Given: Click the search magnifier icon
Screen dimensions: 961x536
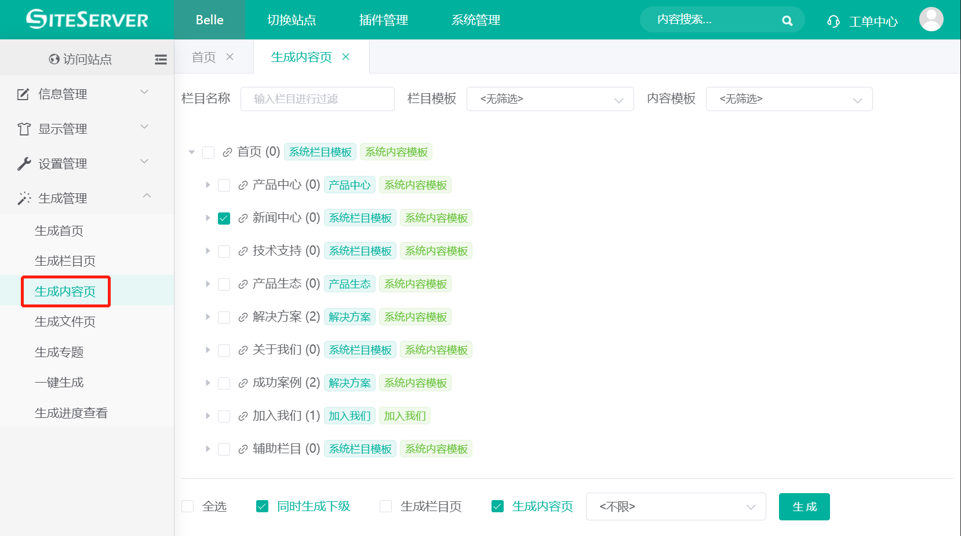Looking at the screenshot, I should (x=787, y=21).
